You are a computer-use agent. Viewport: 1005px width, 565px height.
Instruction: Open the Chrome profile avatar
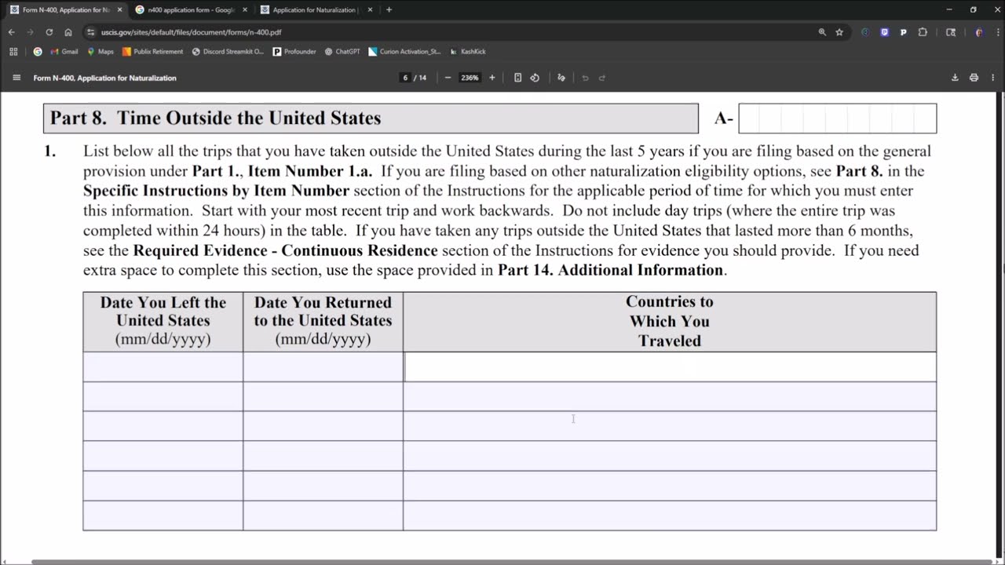point(978,32)
